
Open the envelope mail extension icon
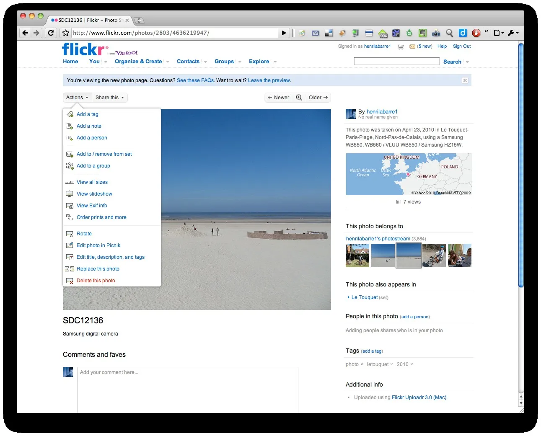[x=316, y=33]
